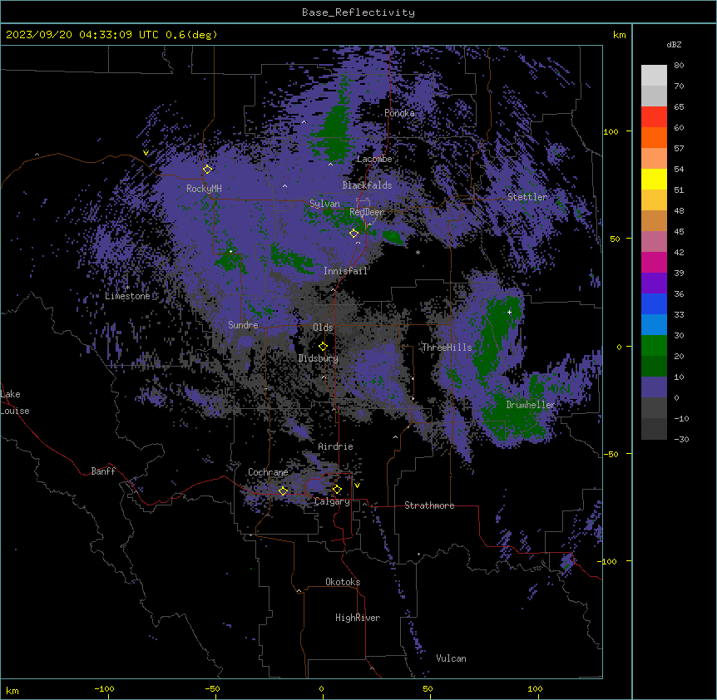Click the Okotoks city label
The image size is (717, 700).
pos(343,582)
